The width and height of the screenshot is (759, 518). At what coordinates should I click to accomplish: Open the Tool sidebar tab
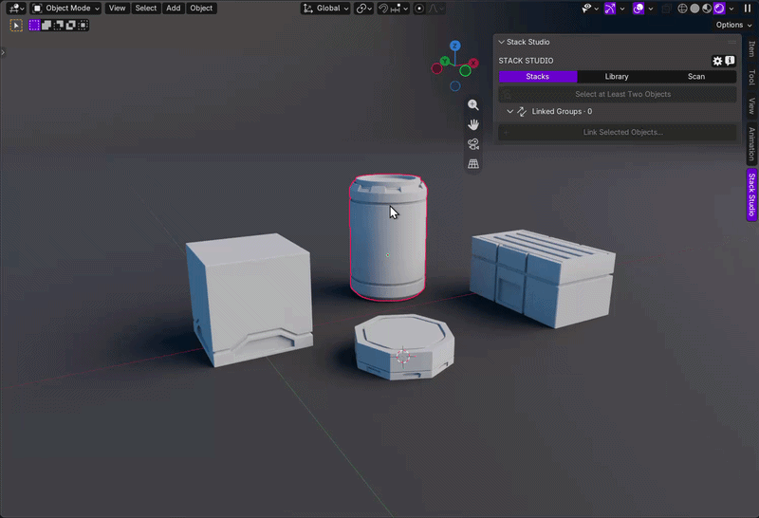751,77
